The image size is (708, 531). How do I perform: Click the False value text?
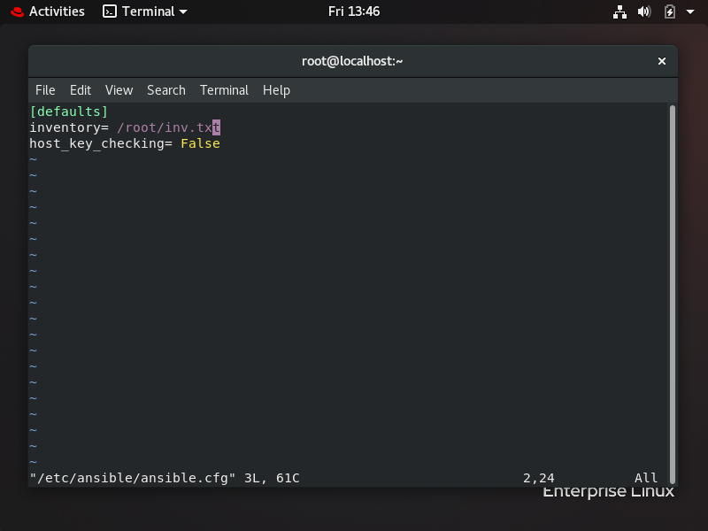coord(200,143)
